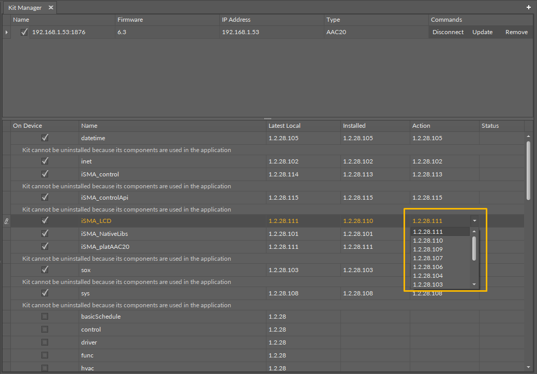Uncheck the 192.168.1.53:1876 device checkbox
Viewport: 537px width, 374px height.
(24, 32)
